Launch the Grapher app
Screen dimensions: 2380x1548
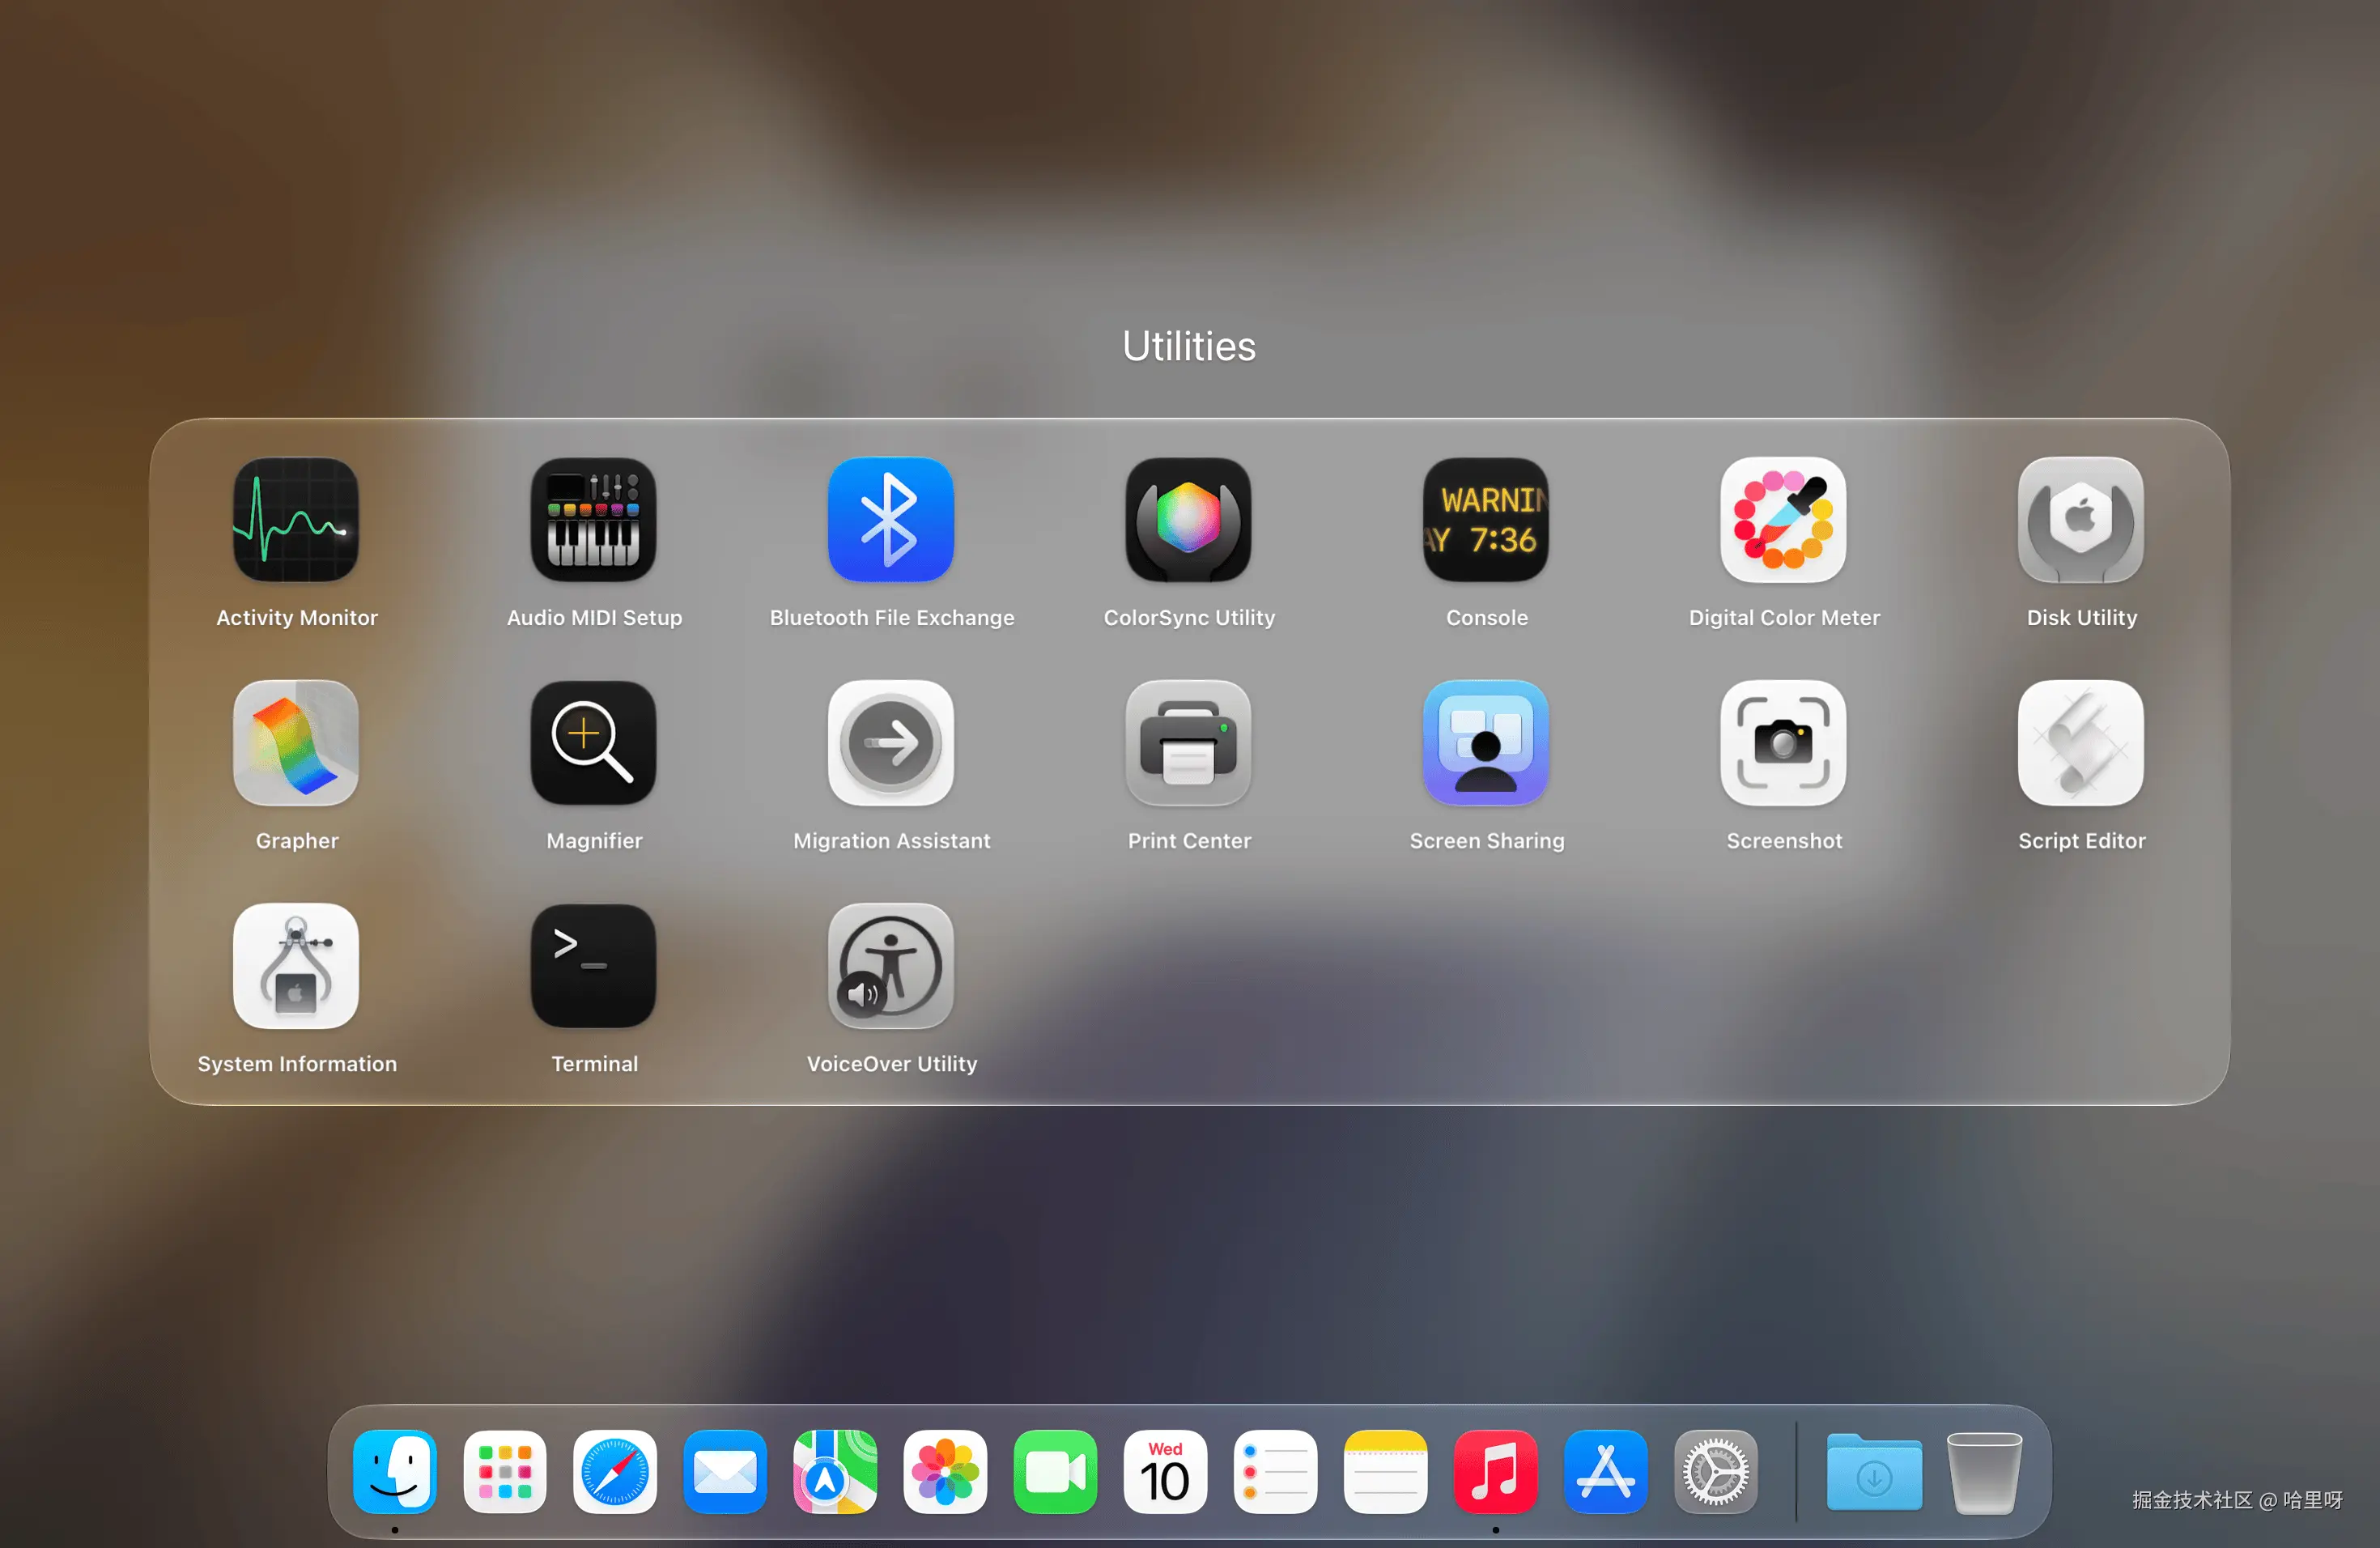(296, 743)
